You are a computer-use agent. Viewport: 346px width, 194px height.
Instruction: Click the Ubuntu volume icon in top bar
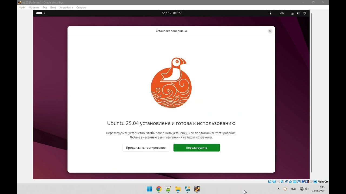click(x=298, y=13)
